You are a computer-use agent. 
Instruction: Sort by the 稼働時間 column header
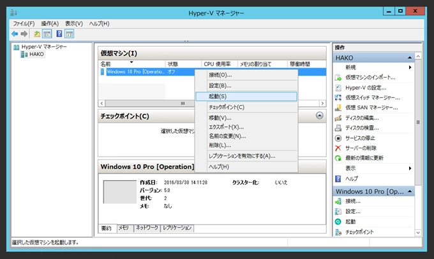coord(307,64)
